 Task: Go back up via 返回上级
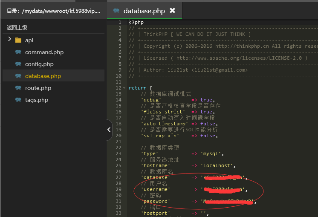[x=17, y=27]
